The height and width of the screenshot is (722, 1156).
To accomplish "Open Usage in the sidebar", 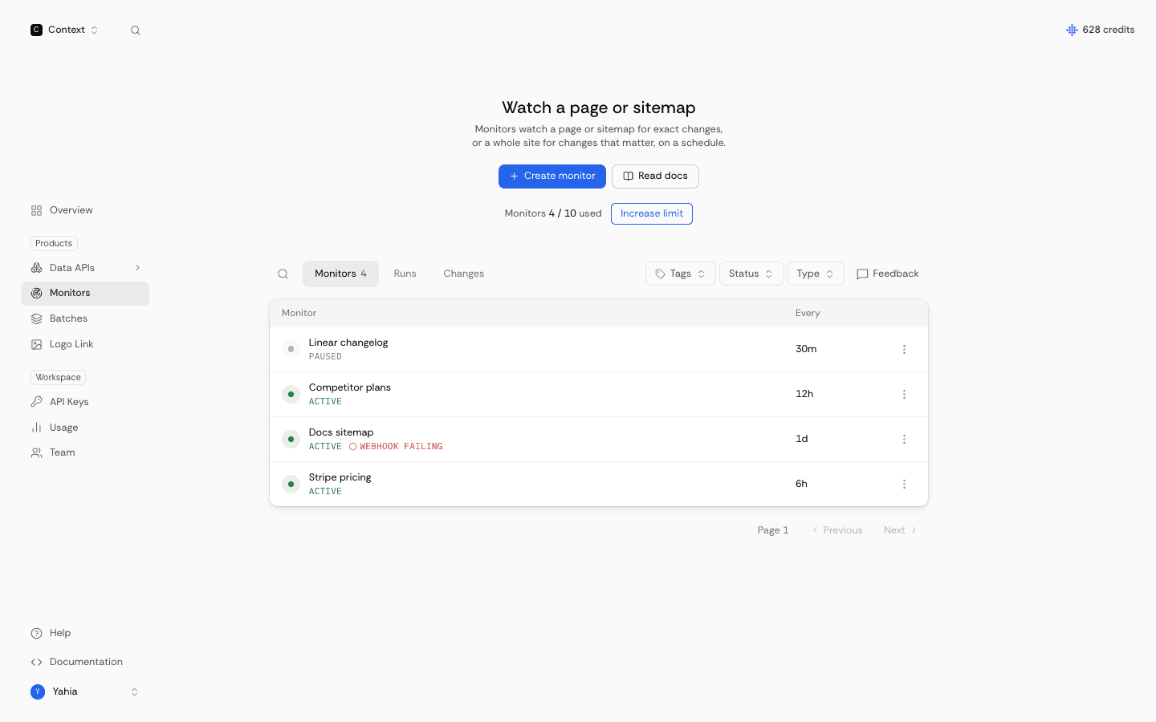I will [x=85, y=428].
